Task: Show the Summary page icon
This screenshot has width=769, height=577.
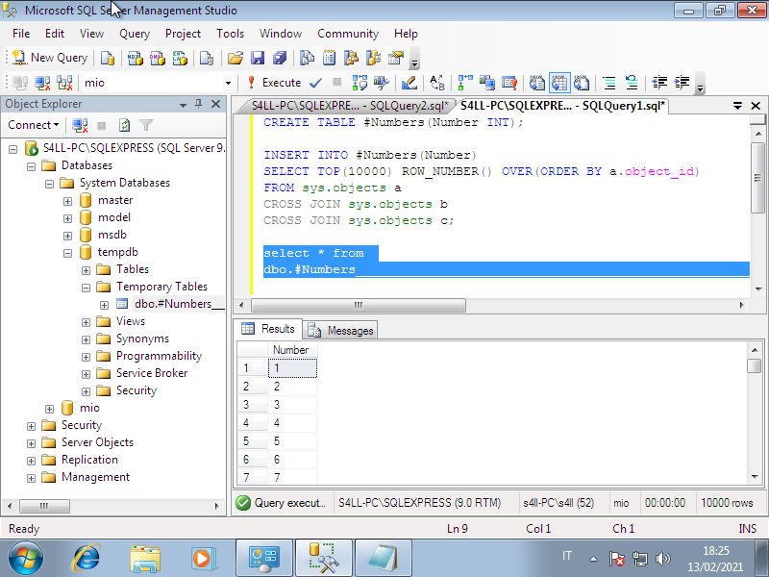Action: coord(329,58)
